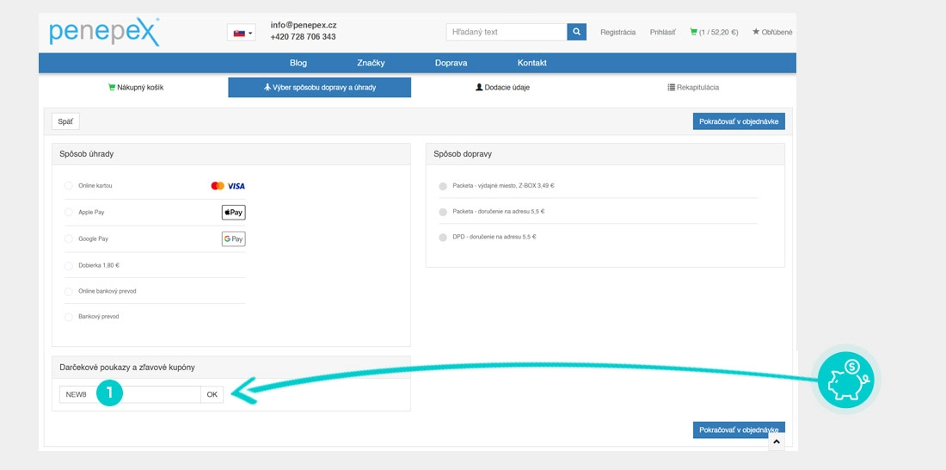Screen dimensions: 946x470
Task: Open the Slovak flag language dropdown
Action: [x=242, y=33]
